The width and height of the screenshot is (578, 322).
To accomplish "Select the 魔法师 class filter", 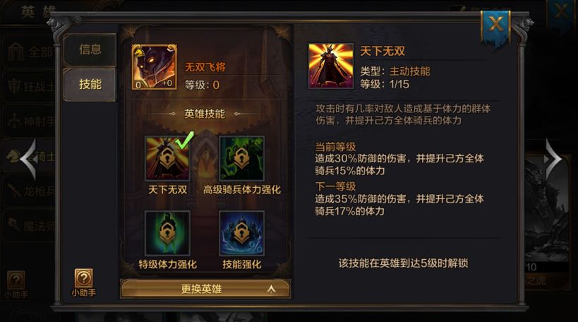I will click(x=29, y=225).
